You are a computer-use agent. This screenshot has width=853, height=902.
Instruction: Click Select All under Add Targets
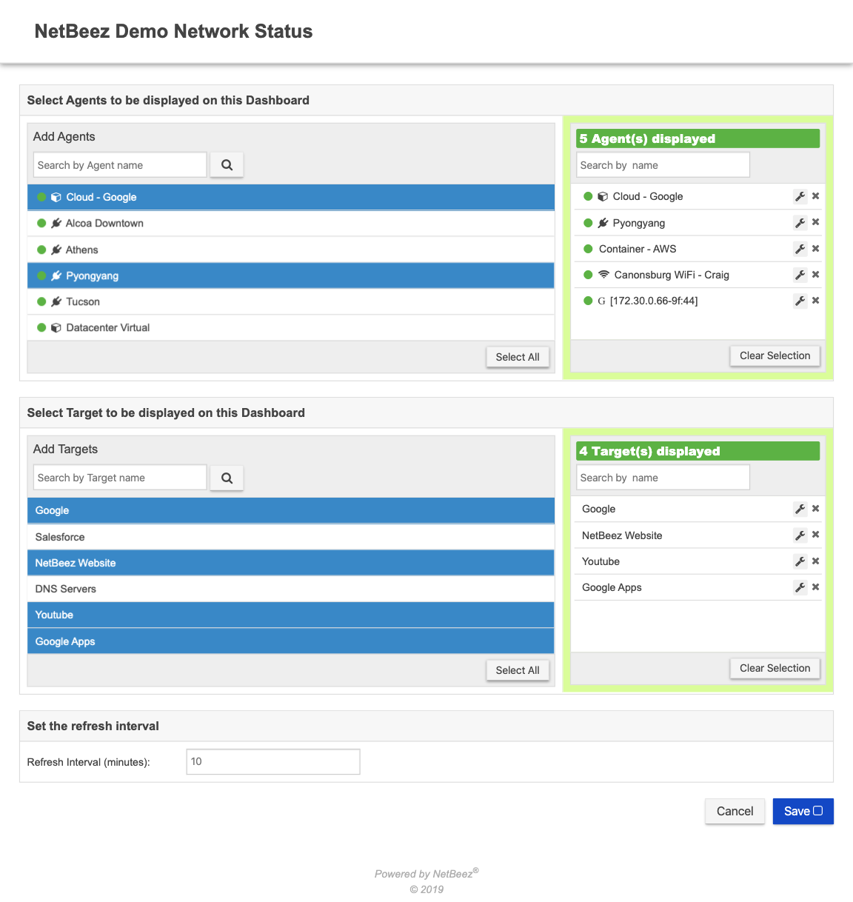point(518,670)
